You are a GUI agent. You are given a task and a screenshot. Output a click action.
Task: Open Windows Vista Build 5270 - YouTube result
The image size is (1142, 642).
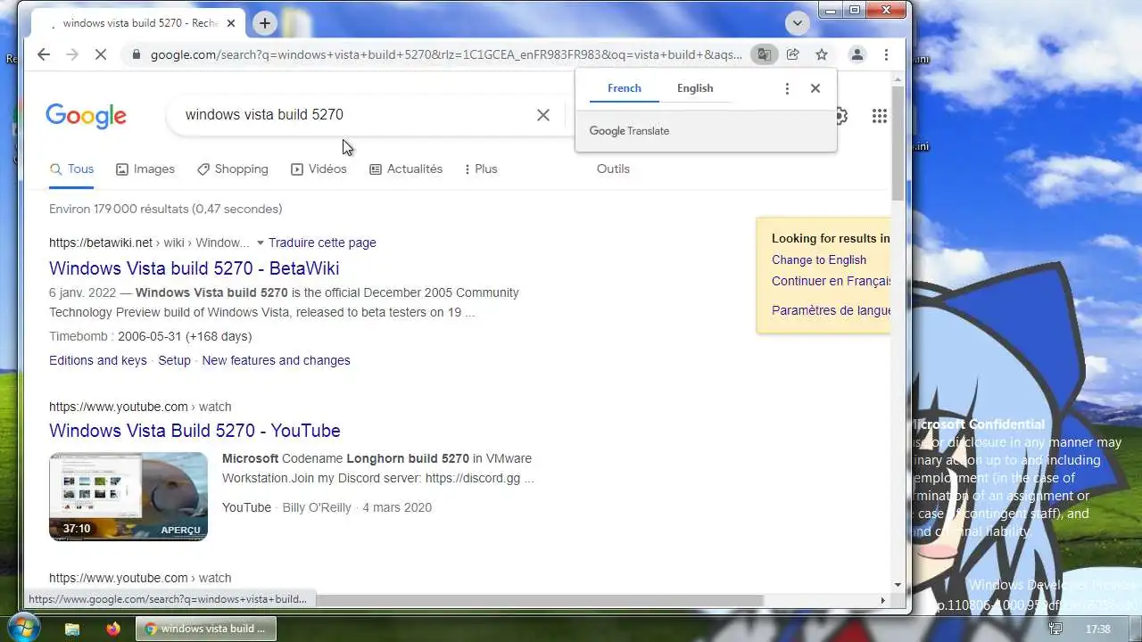(194, 431)
